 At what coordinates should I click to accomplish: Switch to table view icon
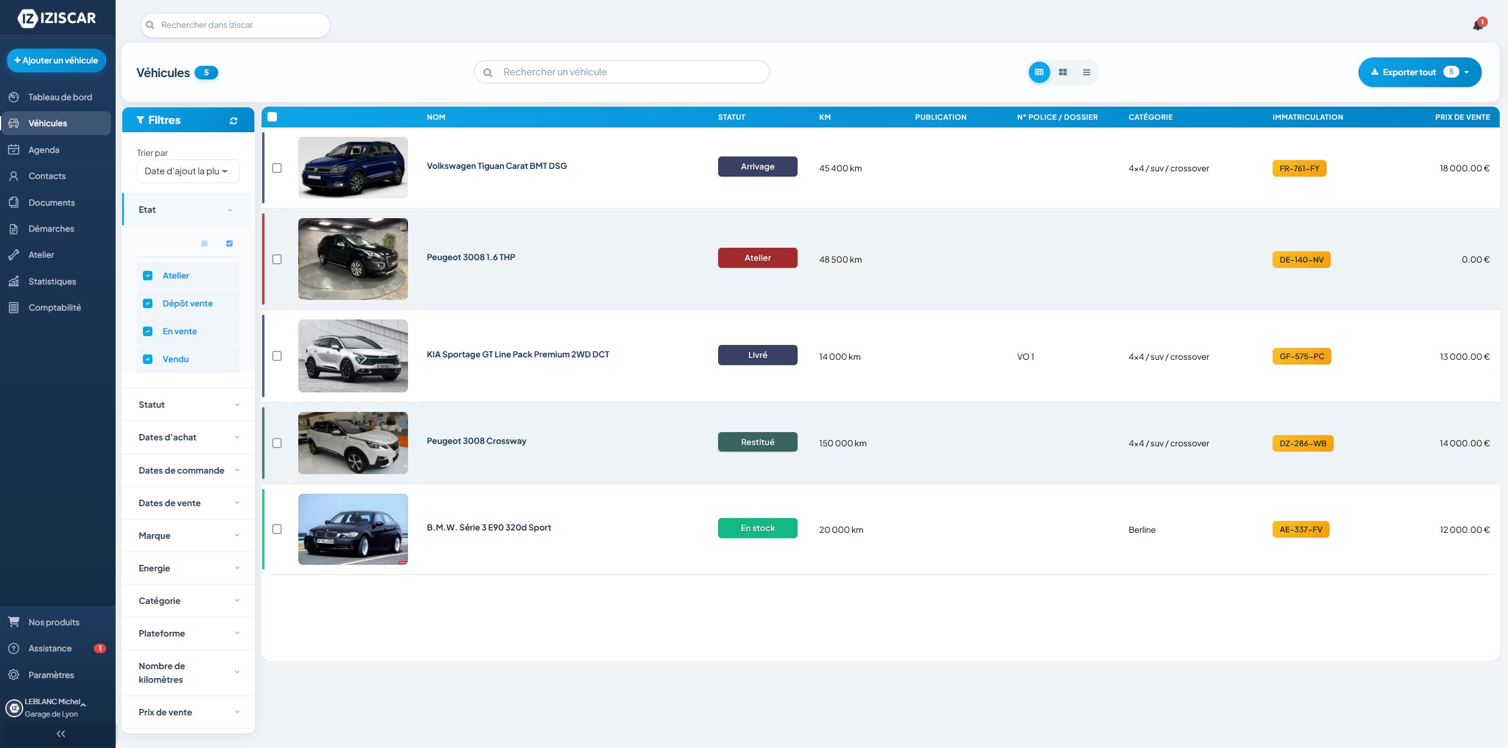click(x=1039, y=72)
